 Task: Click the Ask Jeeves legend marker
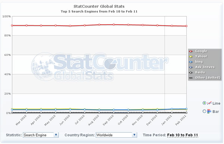[x=191, y=67]
